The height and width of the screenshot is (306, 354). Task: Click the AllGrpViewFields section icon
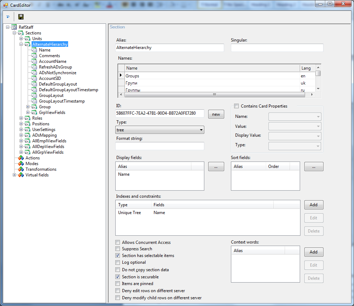pyautogui.click(x=28, y=152)
